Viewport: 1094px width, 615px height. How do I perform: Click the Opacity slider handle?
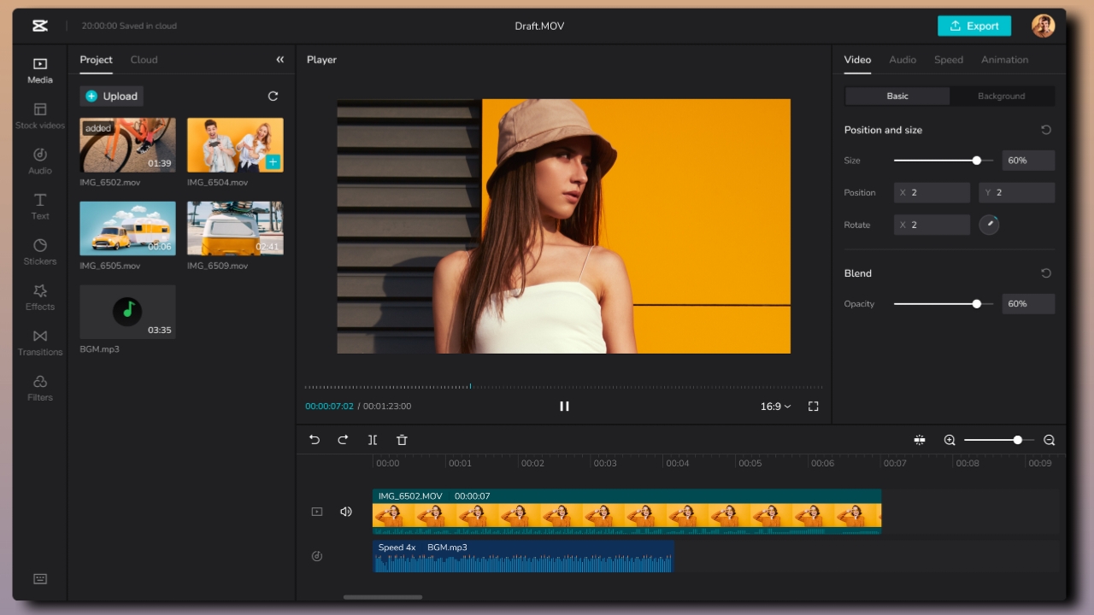977,304
